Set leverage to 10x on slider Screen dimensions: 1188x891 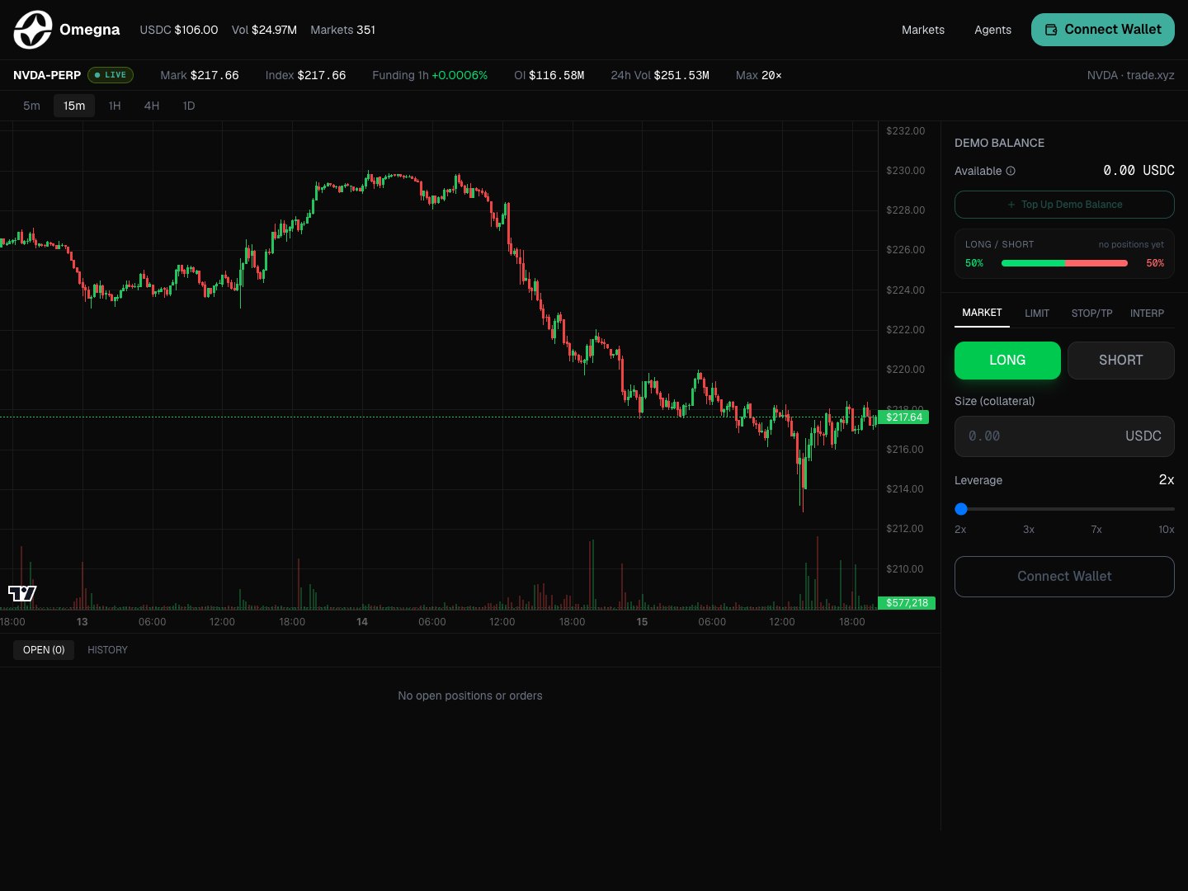(x=1166, y=530)
